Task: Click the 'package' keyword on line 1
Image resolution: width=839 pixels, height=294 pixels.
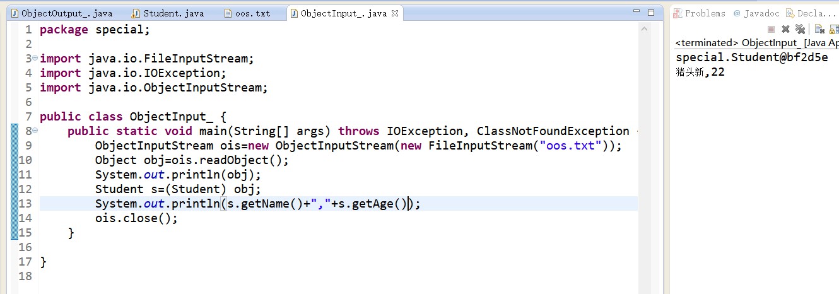Action: [x=64, y=30]
